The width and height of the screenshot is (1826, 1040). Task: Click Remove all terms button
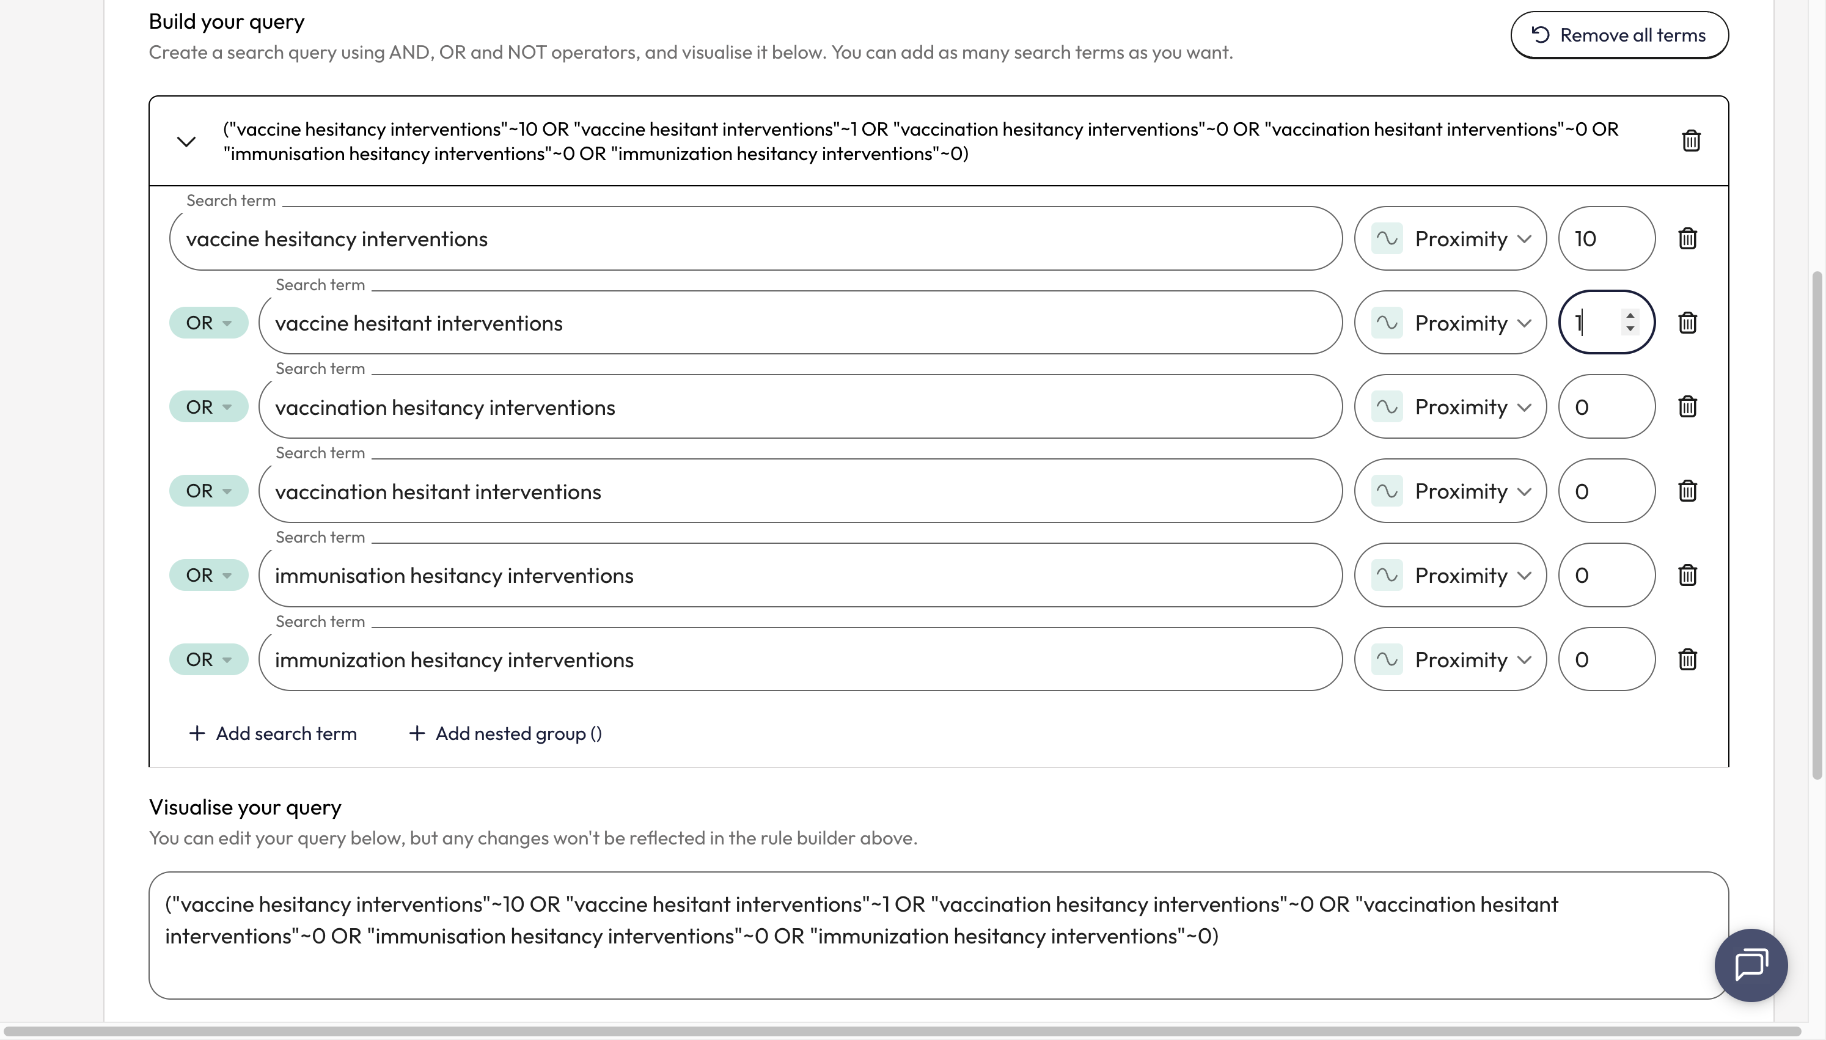click(1619, 35)
